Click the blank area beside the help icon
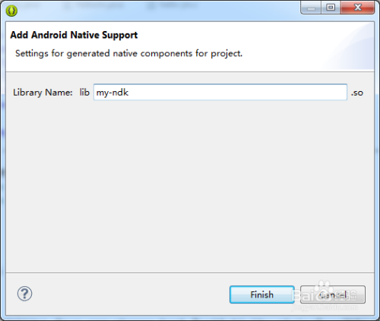 coord(127,294)
